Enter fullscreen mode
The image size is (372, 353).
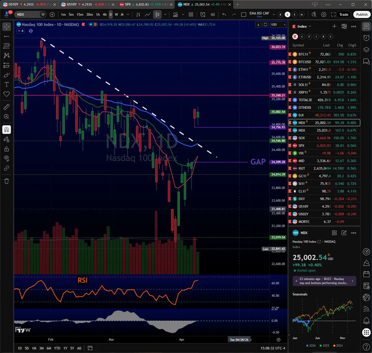point(333,15)
